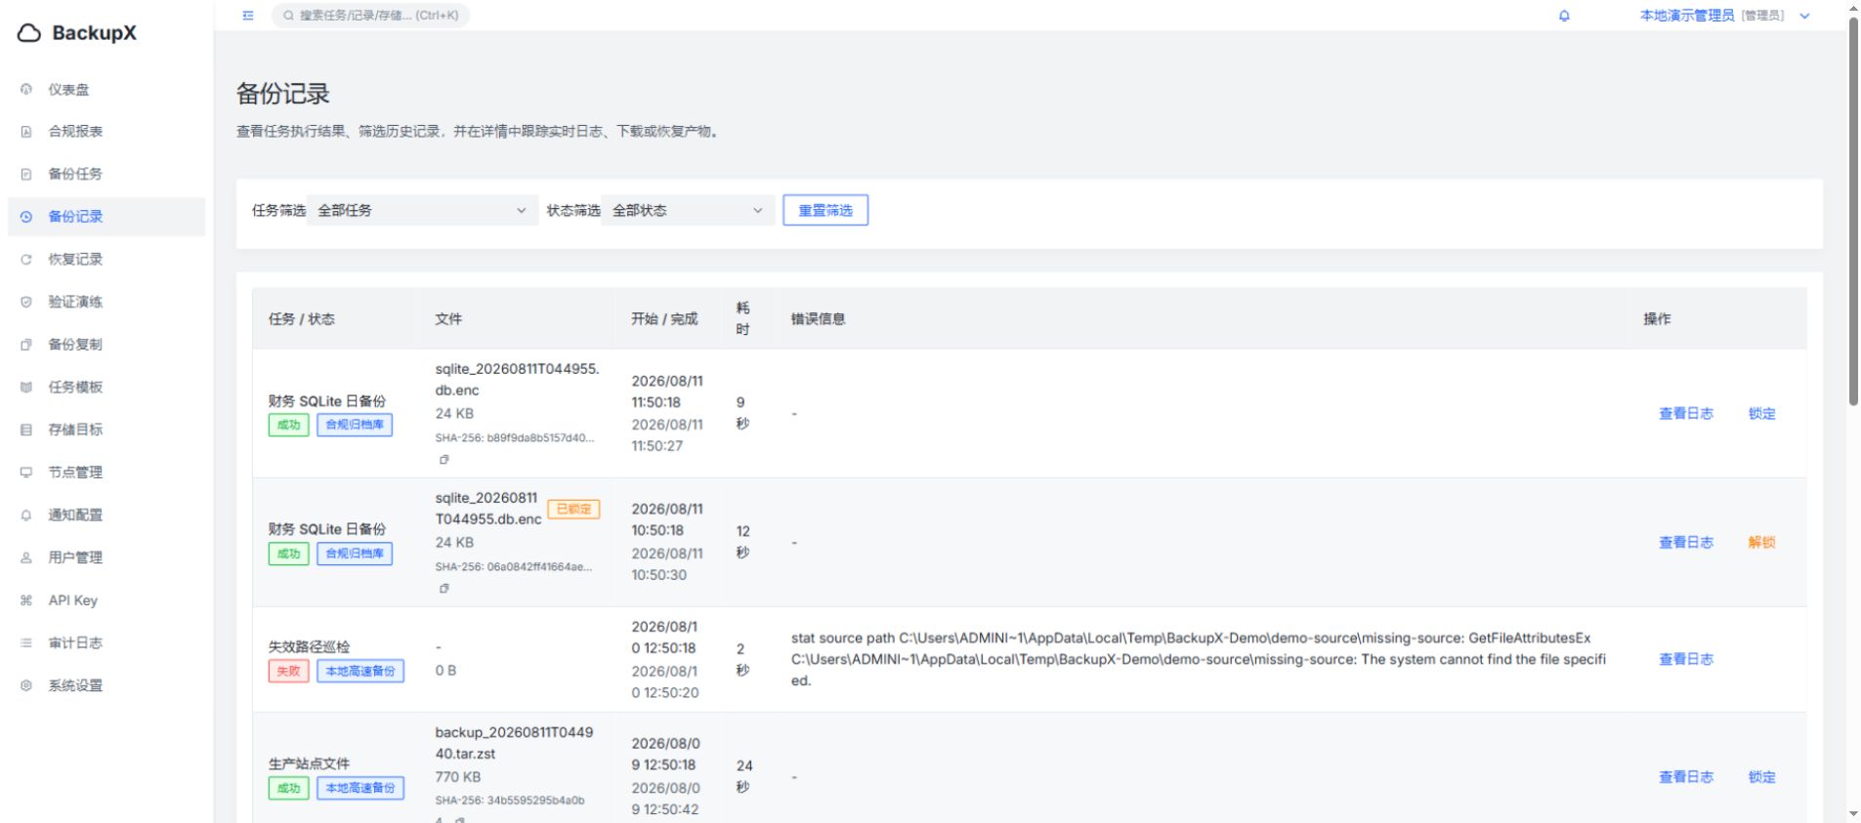Click the 操作 column header

point(1657,319)
